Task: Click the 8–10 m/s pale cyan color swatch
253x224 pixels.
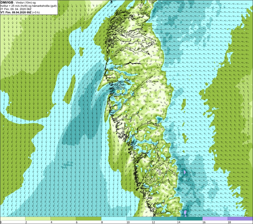Action: 114,218
